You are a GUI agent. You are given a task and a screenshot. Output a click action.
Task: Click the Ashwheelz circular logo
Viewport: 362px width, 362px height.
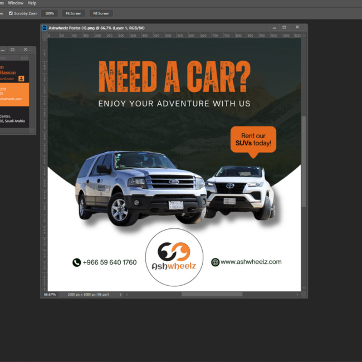[174, 257]
